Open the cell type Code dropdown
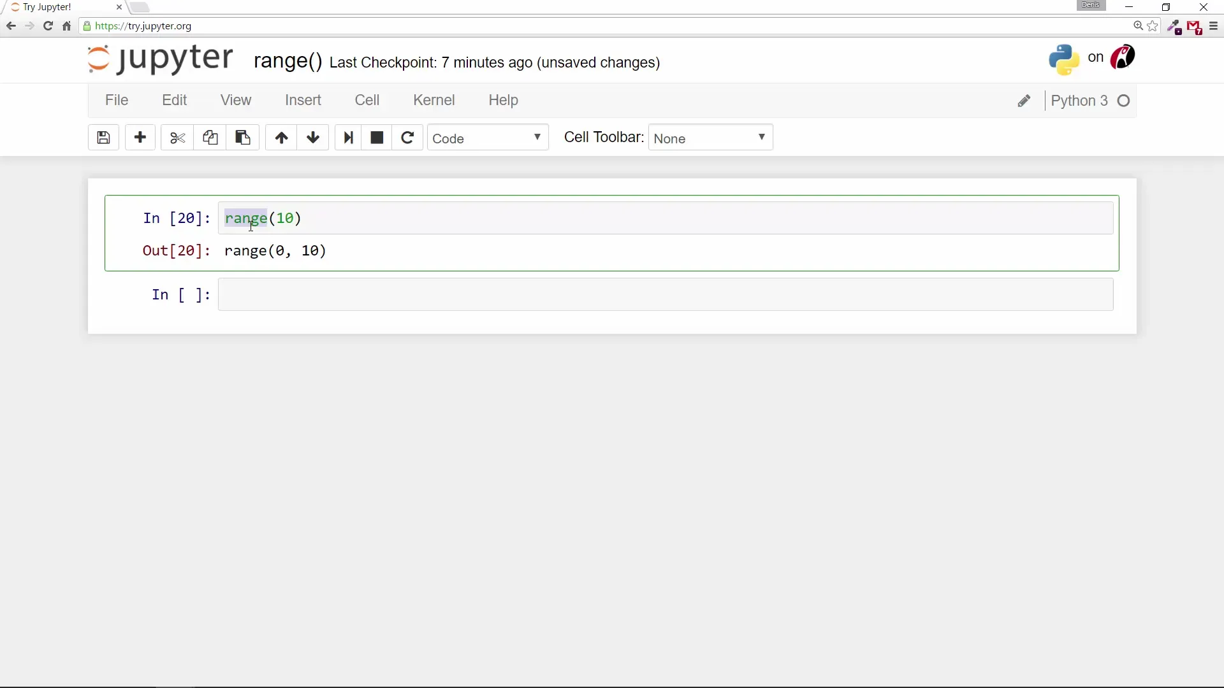This screenshot has height=688, width=1224. 488,138
